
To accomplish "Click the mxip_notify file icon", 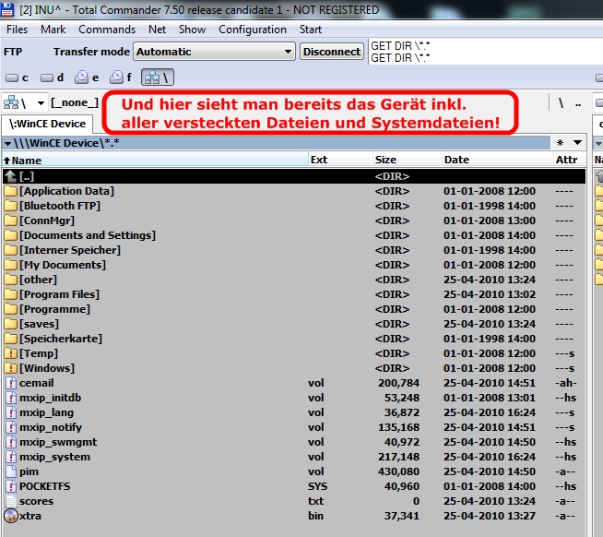I will (x=12, y=427).
